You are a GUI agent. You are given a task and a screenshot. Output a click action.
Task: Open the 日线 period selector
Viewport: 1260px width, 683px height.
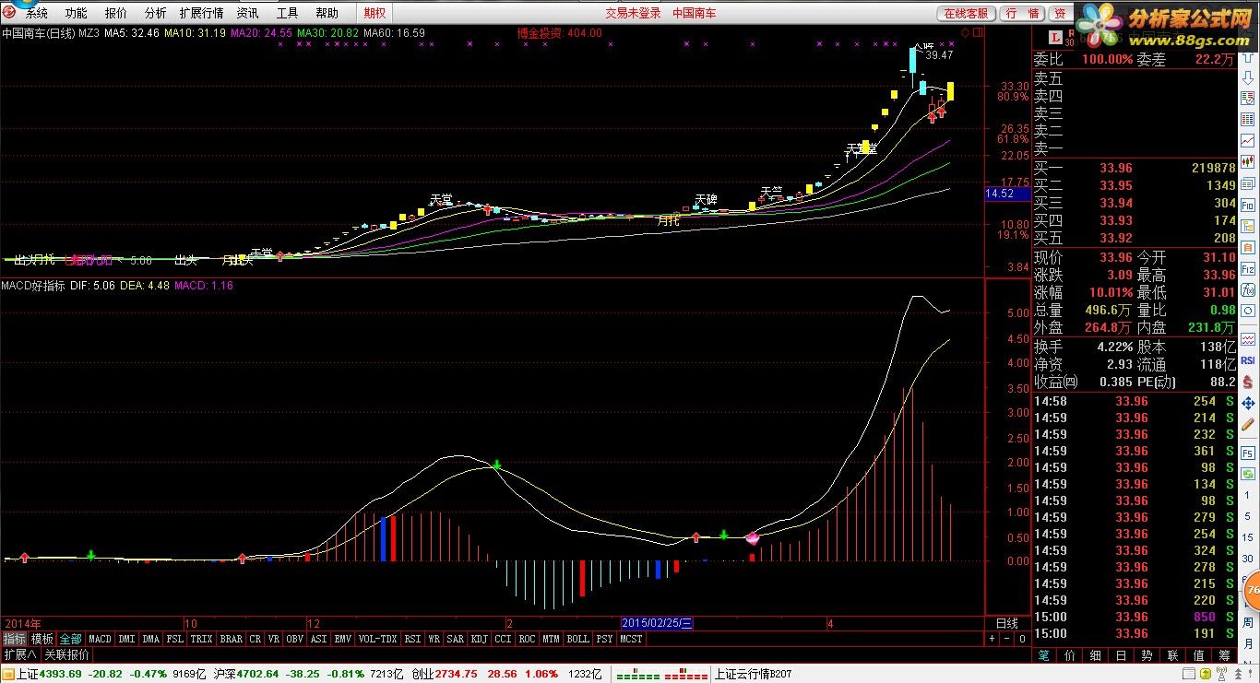coord(1007,623)
